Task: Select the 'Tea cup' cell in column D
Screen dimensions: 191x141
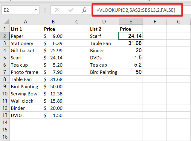Action: click(104, 65)
